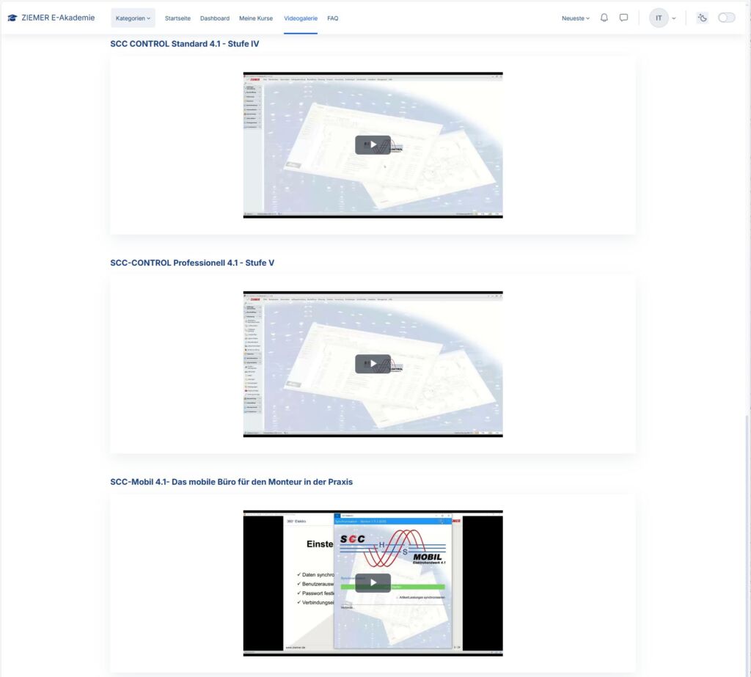This screenshot has width=751, height=677.
Task: Expand the Kategorien dropdown
Action: pos(133,18)
